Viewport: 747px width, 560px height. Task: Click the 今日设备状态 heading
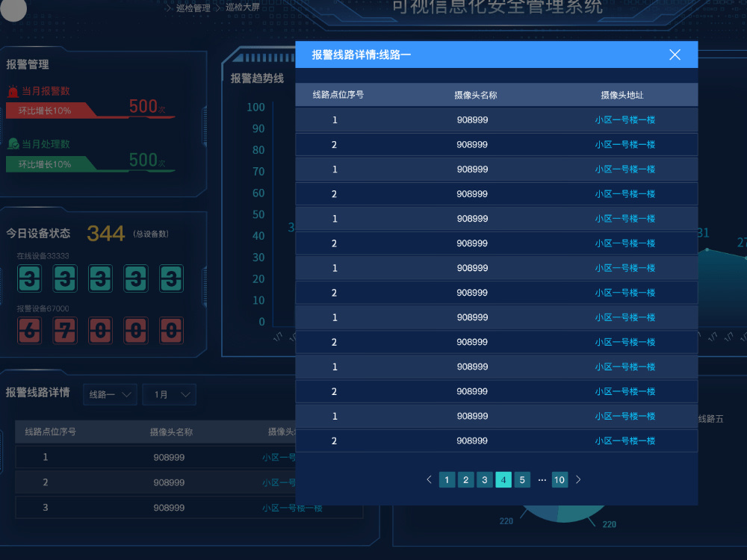pyautogui.click(x=38, y=233)
